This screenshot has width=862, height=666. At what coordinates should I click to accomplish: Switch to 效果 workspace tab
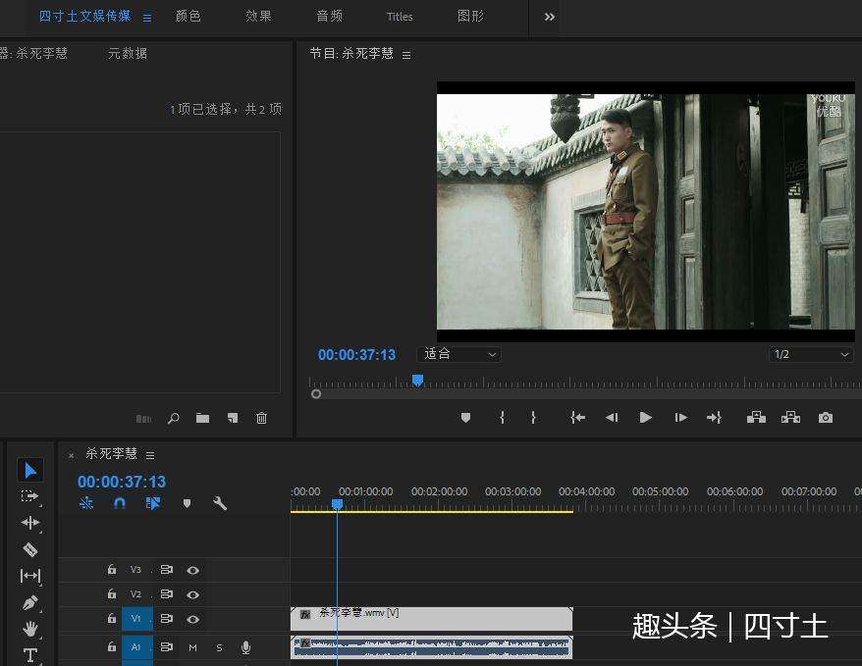pos(258,17)
